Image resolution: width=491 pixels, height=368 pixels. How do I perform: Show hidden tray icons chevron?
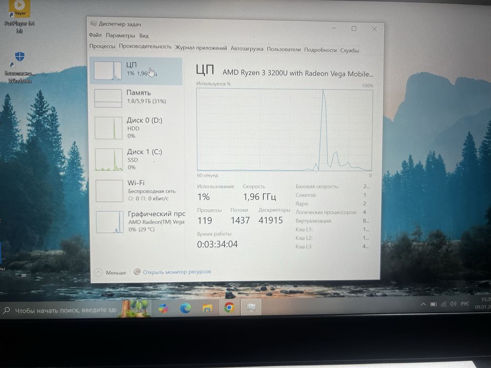coord(423,304)
